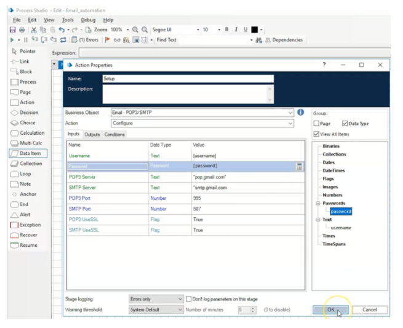Enable the Page group checkbox
Screen dimensions: 403x328
pyautogui.click(x=316, y=124)
